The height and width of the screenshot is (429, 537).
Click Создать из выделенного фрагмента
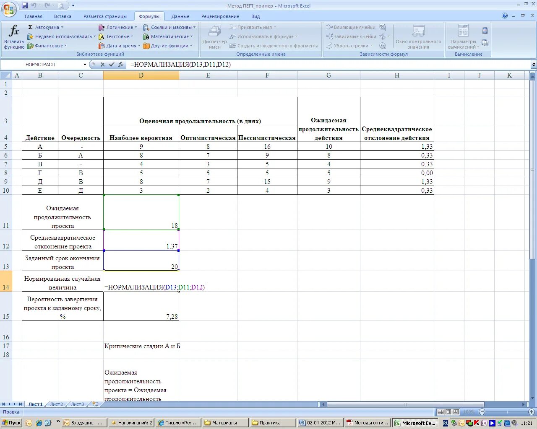[274, 46]
